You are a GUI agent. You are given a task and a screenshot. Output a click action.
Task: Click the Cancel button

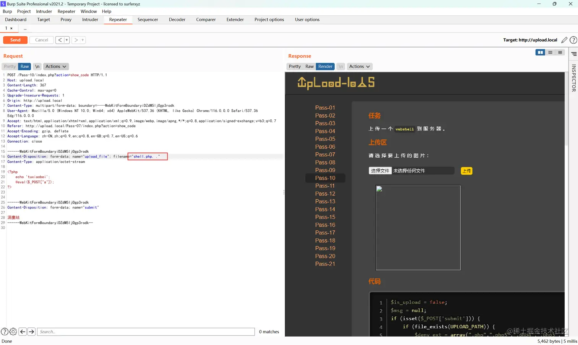(42, 40)
